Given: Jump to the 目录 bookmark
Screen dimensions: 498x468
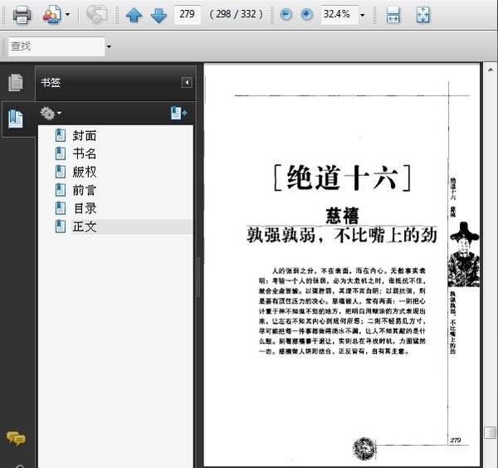Looking at the screenshot, I should pyautogui.click(x=84, y=208).
